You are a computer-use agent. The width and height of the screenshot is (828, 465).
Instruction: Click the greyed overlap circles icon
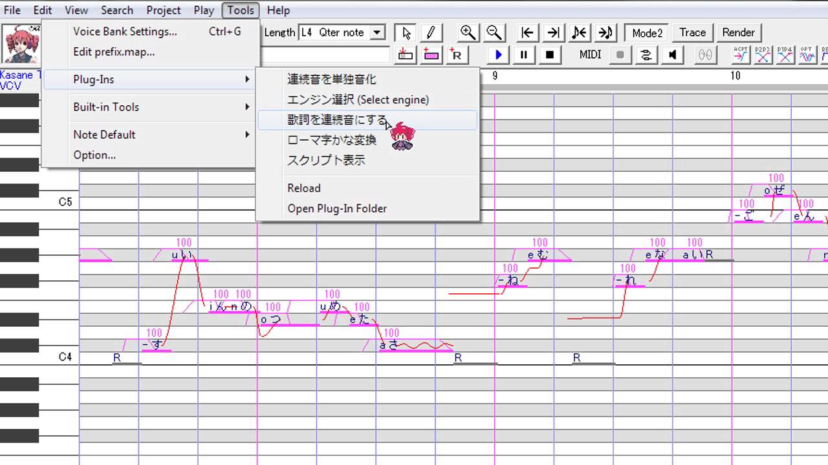[705, 54]
